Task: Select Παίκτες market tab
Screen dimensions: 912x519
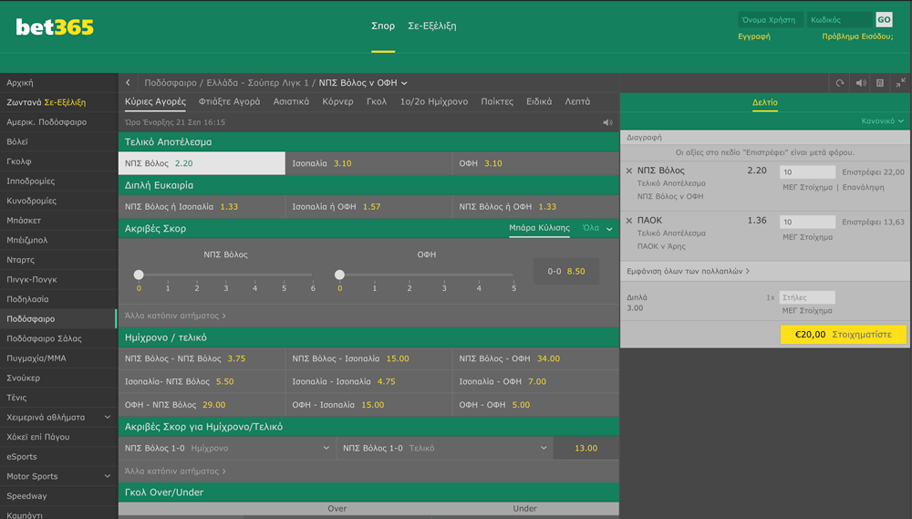Action: coord(497,101)
